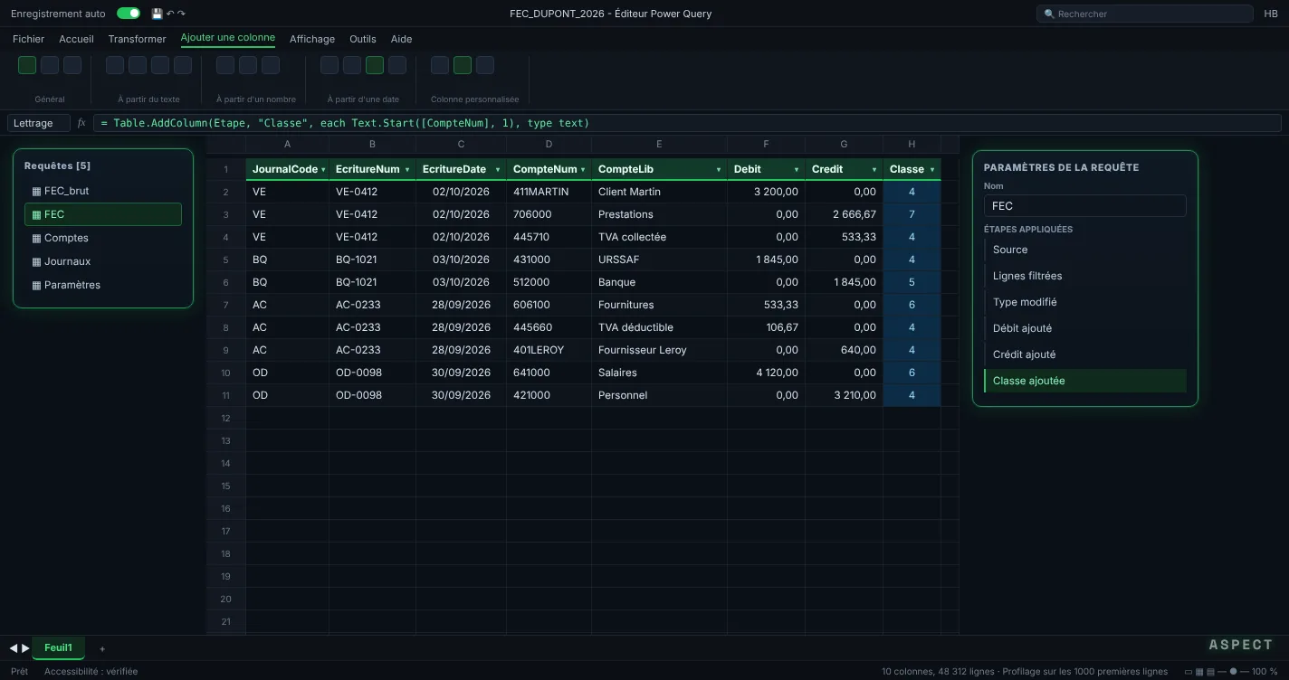1289x680 pixels.
Task: Adjust the zoom slider handle
Action: [1233, 672]
